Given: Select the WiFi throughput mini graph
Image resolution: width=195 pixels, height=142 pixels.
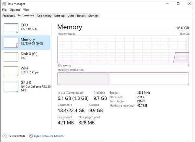Looking at the screenshot, I should coord(11,71).
